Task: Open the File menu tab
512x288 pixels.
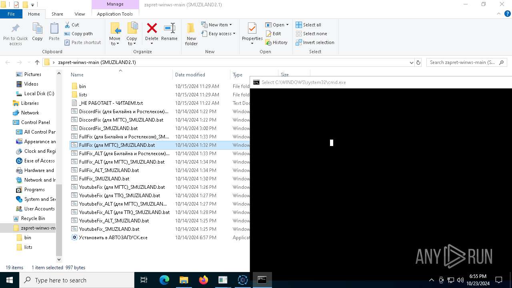Action: click(x=11, y=14)
